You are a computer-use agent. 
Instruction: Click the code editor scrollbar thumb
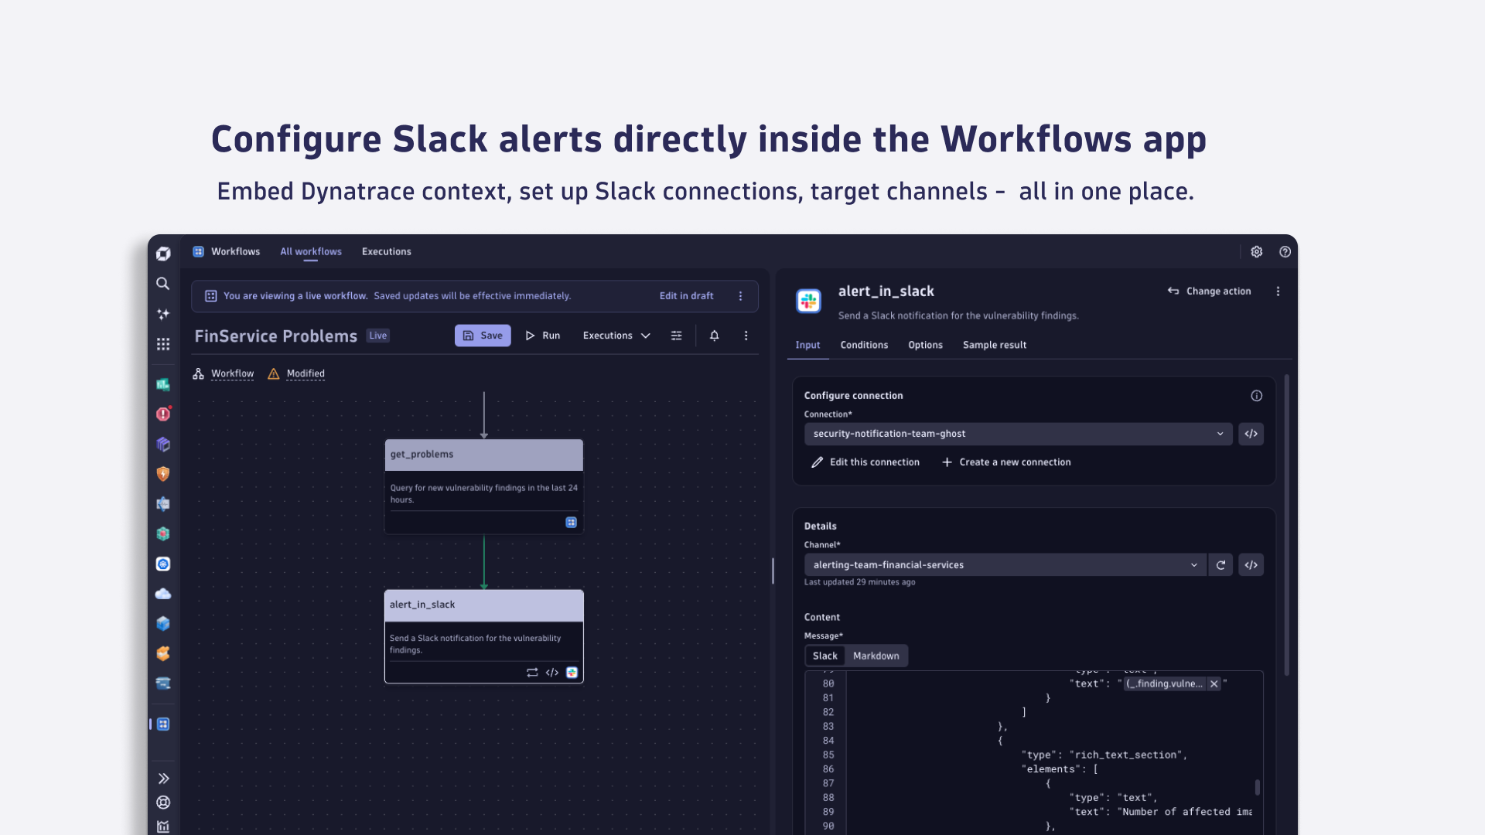point(1258,788)
